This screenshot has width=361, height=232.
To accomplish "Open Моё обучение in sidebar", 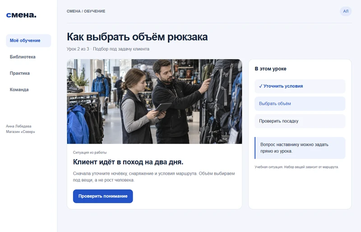I will coord(28,41).
